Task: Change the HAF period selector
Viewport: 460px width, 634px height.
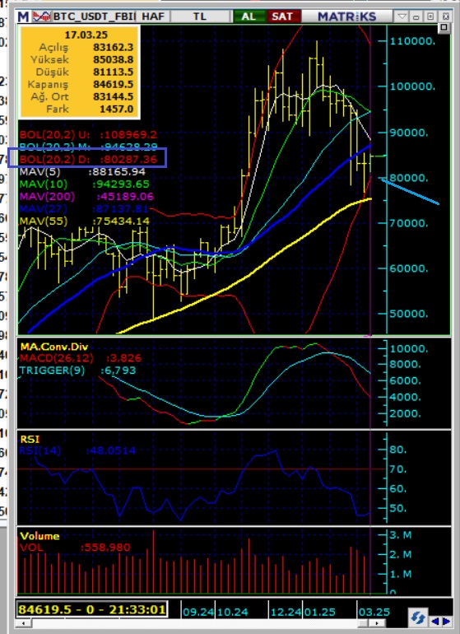Action: coord(153,16)
